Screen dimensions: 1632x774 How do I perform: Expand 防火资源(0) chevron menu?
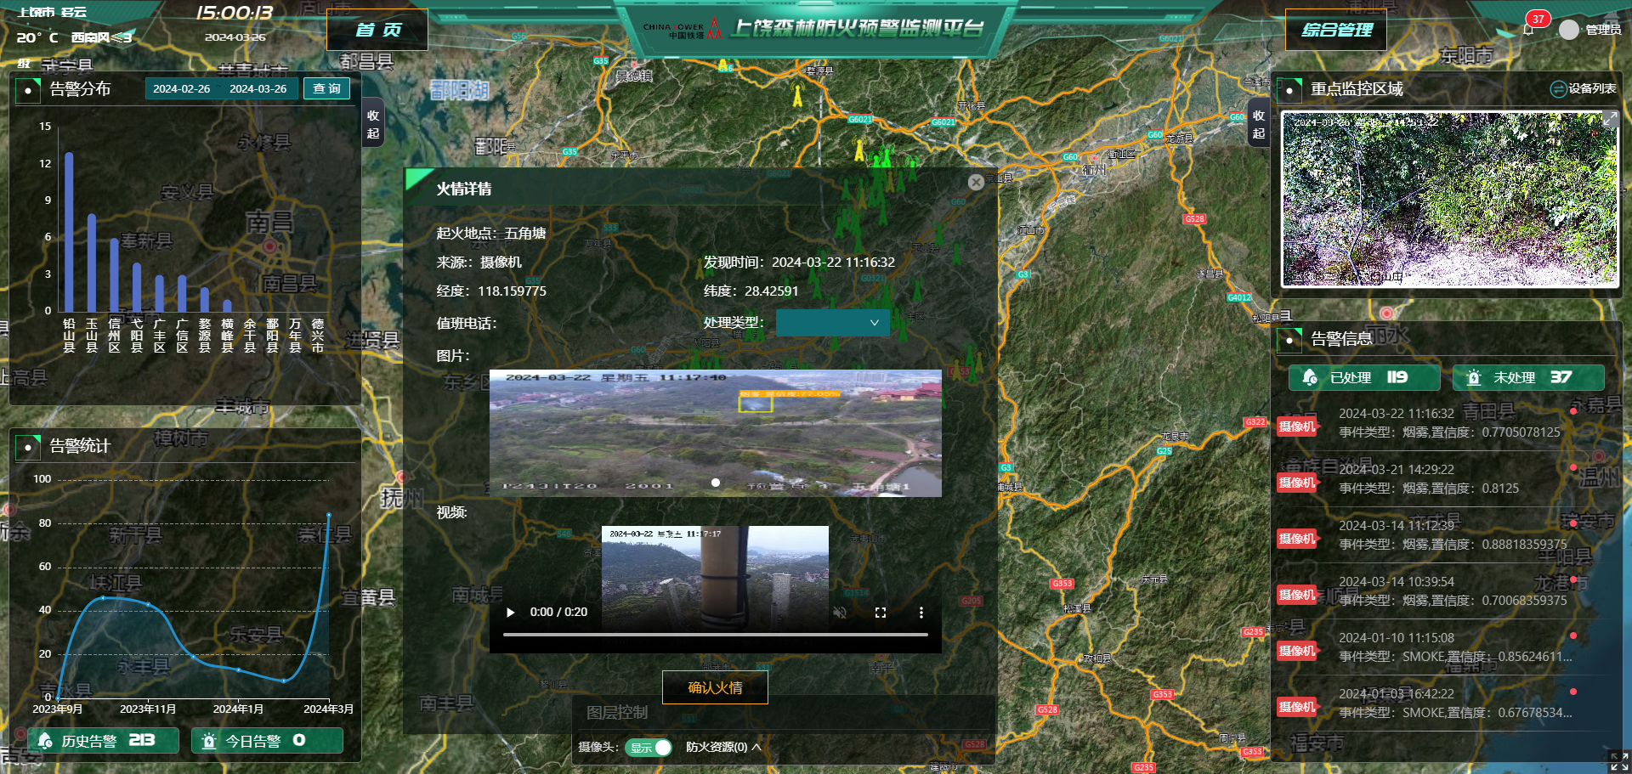pyautogui.click(x=756, y=748)
